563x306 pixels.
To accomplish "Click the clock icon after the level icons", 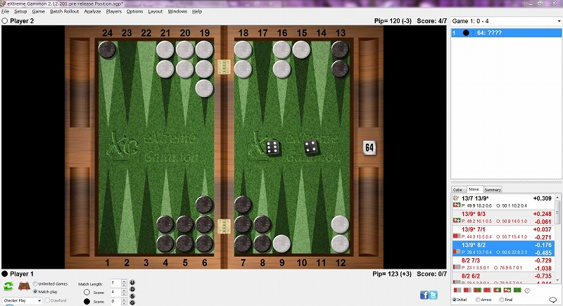I will tap(527, 291).
